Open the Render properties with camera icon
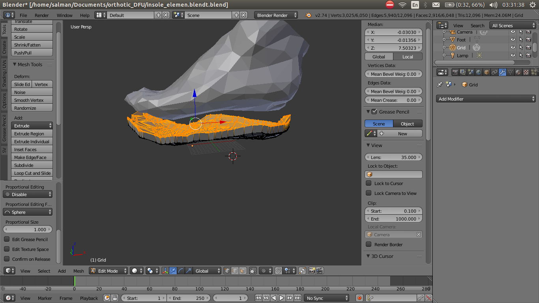The image size is (539, 303). 455,72
